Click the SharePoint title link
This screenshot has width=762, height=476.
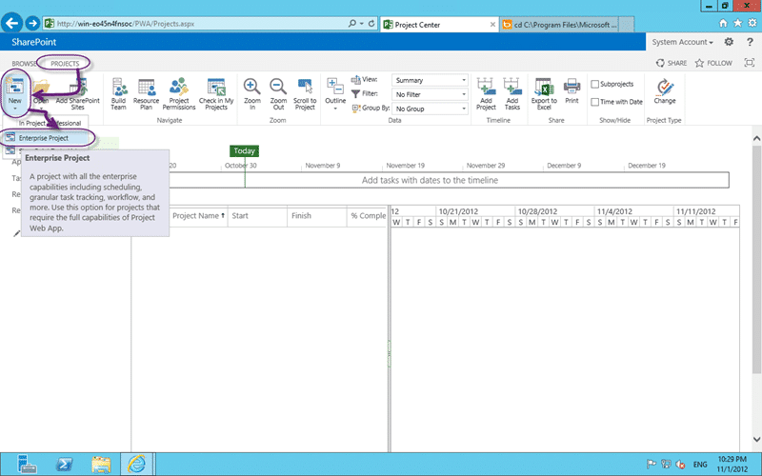click(x=33, y=42)
